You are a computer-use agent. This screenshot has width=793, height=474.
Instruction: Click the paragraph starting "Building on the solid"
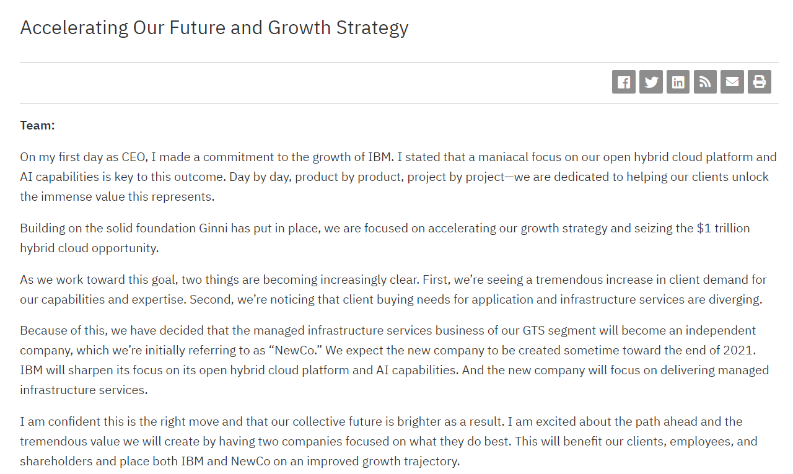pos(384,237)
